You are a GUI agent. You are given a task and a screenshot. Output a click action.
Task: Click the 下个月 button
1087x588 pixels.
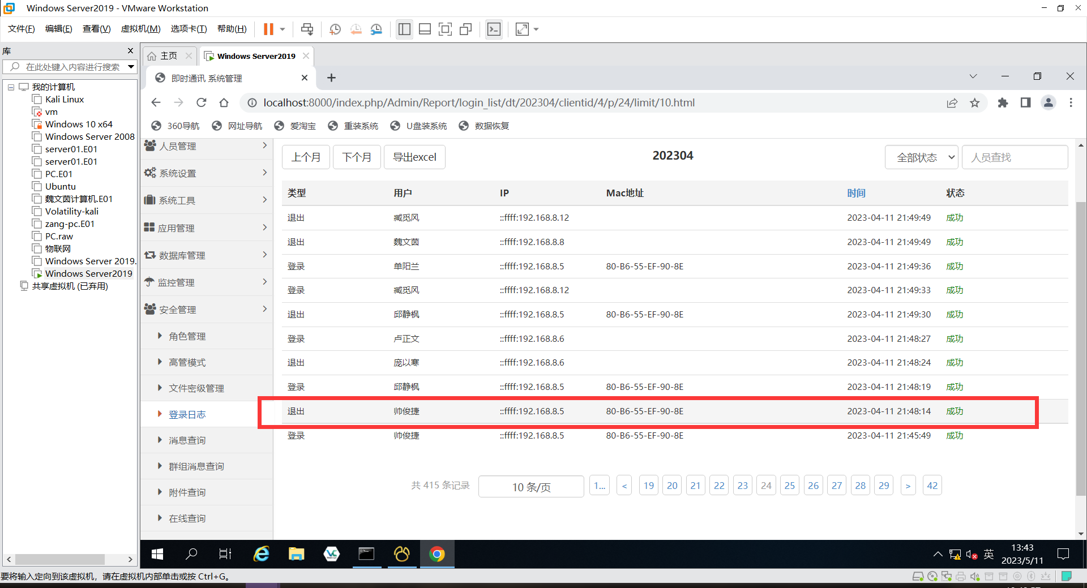(357, 157)
